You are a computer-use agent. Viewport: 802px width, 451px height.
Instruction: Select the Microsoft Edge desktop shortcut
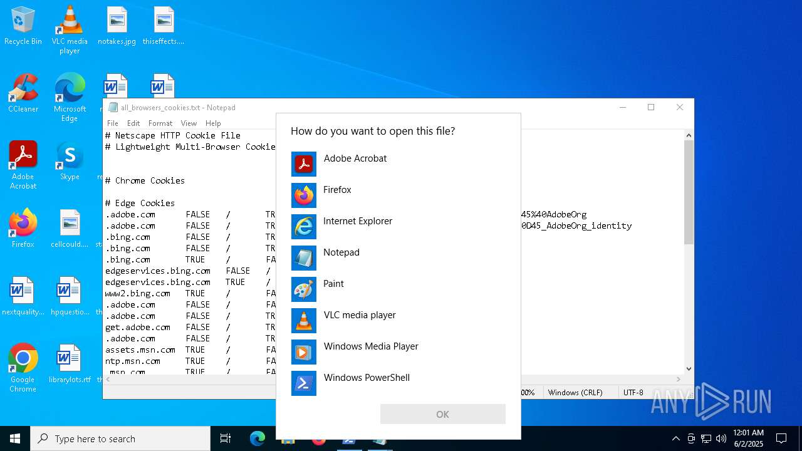pos(70,98)
